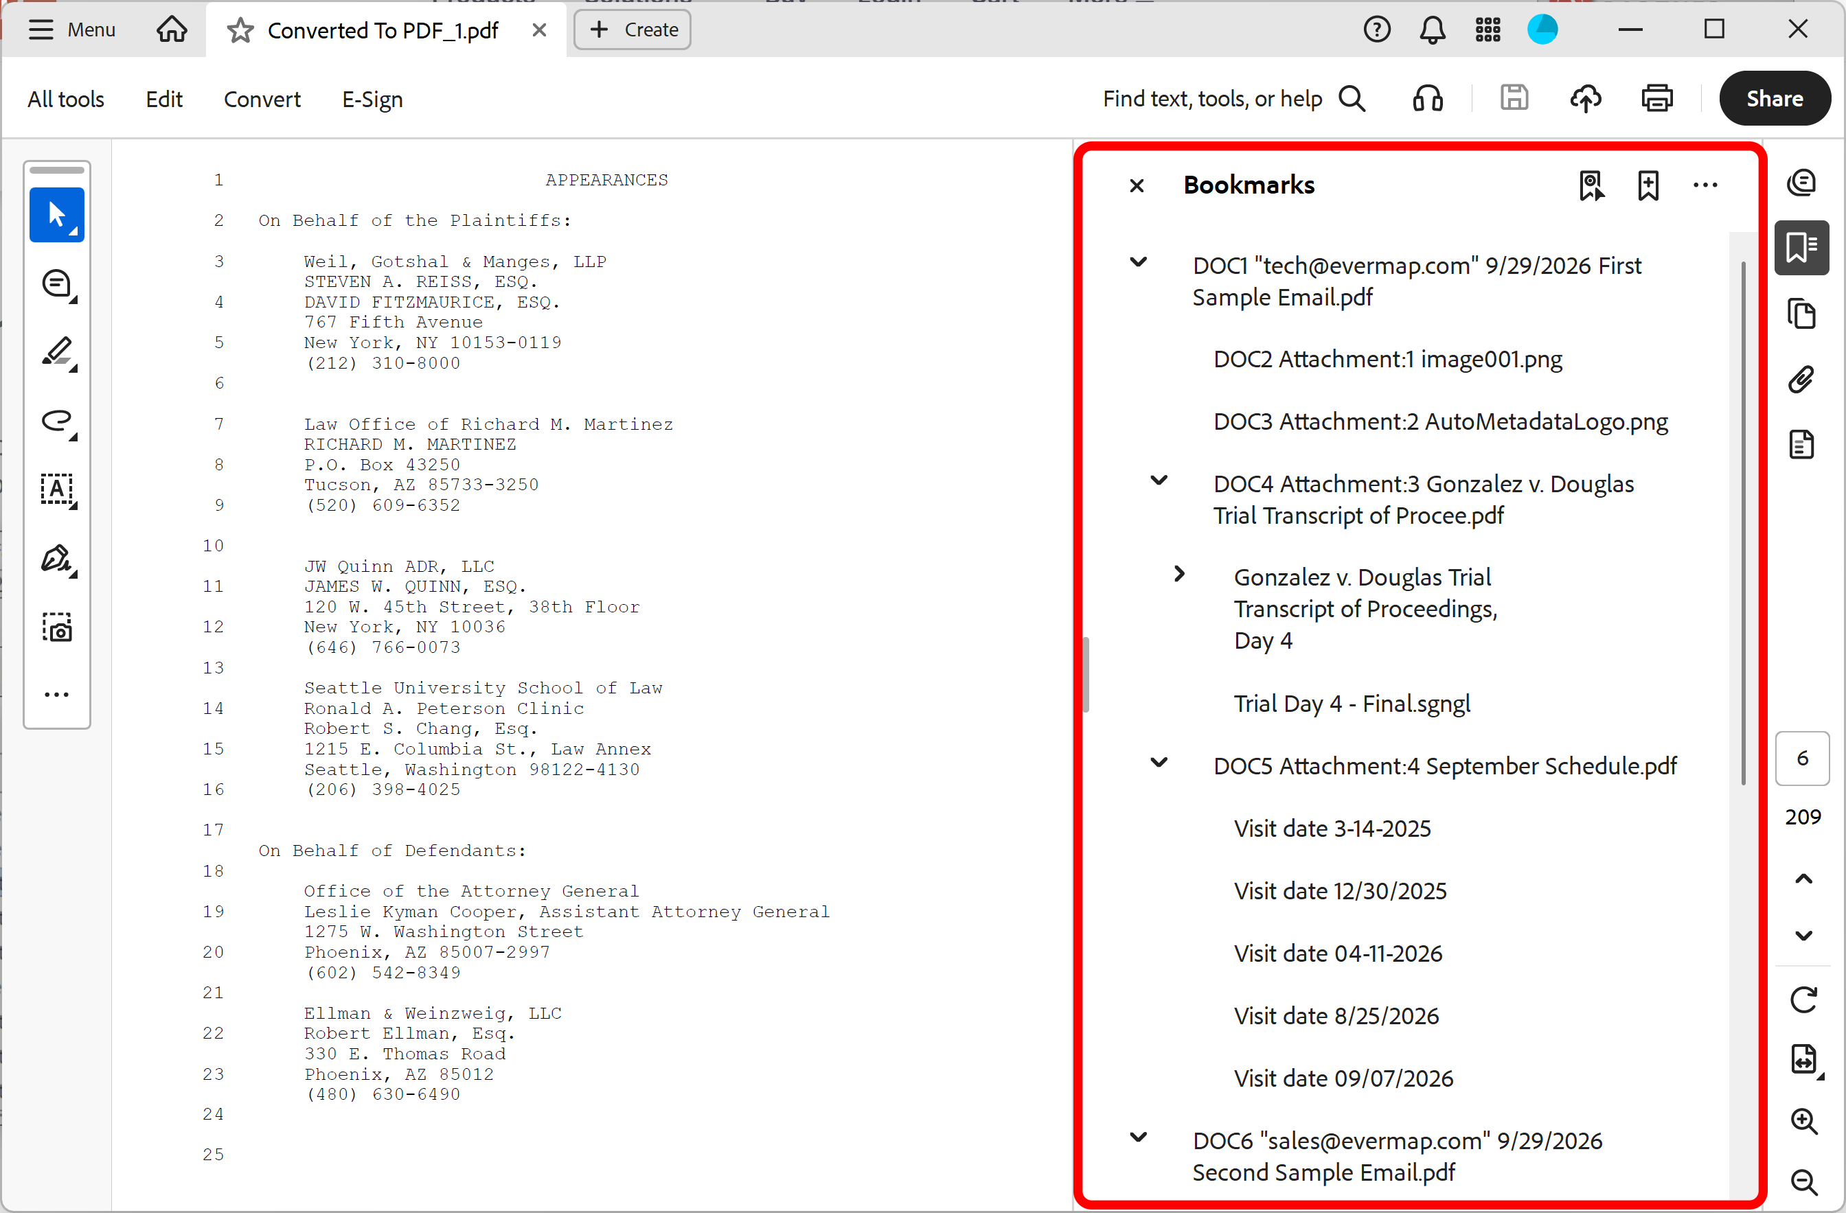This screenshot has height=1213, width=1846.
Task: Open the Page thumbnails panel
Action: coord(1802,314)
